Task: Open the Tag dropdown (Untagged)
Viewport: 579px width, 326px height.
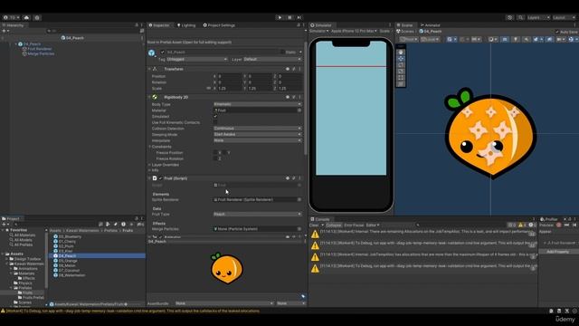Action: click(x=197, y=59)
